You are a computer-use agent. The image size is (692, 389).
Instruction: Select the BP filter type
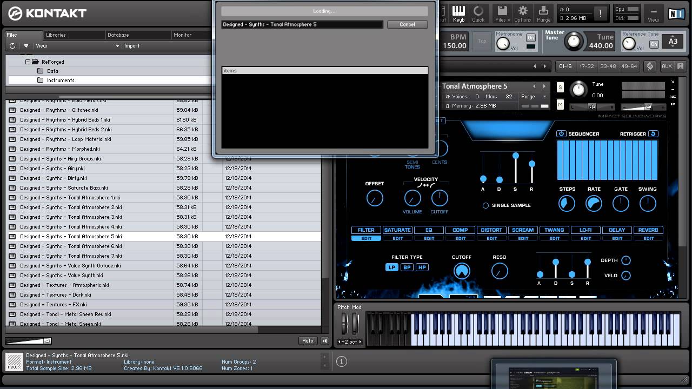coord(407,267)
